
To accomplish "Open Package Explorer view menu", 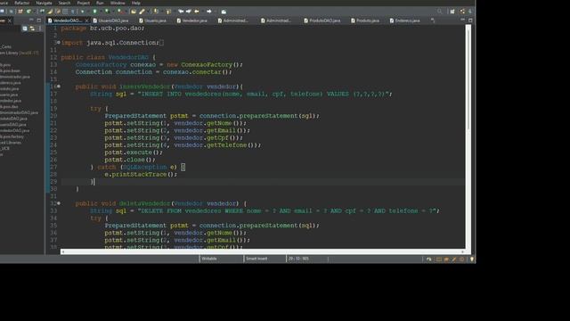I will coord(40,29).
